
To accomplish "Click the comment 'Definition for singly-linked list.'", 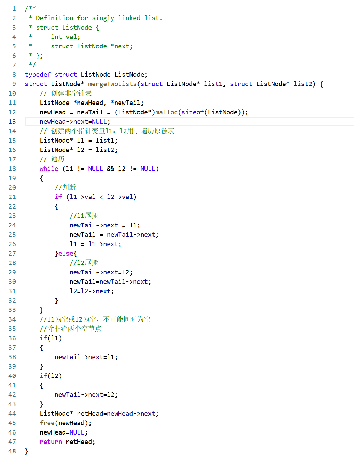I will (99, 18).
